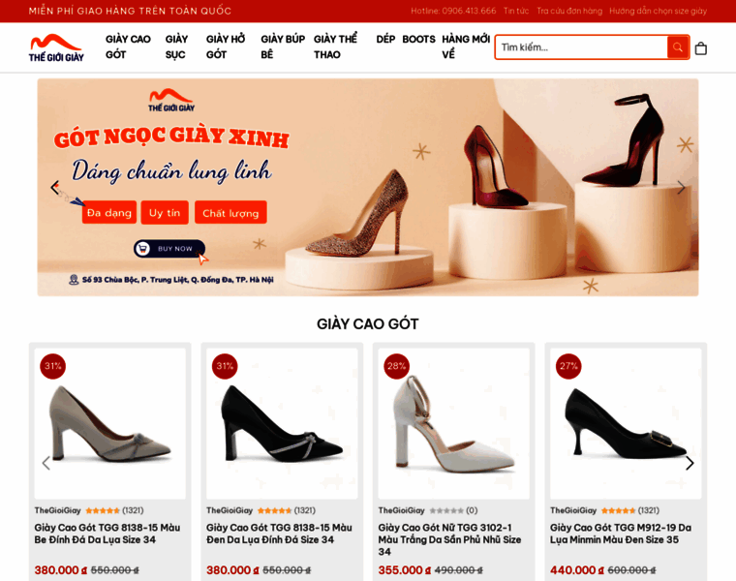Screen dimensions: 736x581
Task: Select the Boots menu item
Action: tap(418, 39)
